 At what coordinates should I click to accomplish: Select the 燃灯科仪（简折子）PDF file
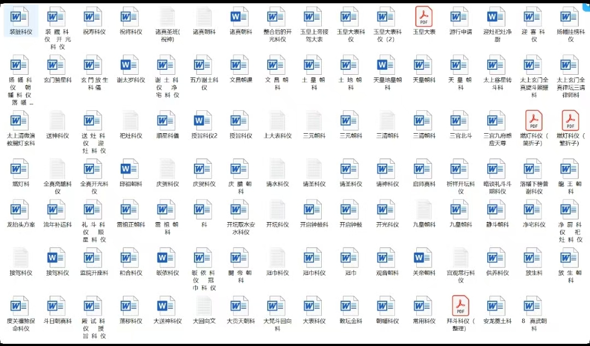(533, 121)
